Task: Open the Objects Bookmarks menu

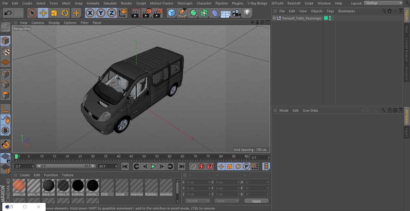Action: click(x=346, y=11)
